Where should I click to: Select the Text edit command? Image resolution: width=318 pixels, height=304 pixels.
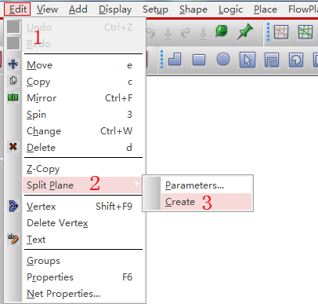pyautogui.click(x=82, y=240)
